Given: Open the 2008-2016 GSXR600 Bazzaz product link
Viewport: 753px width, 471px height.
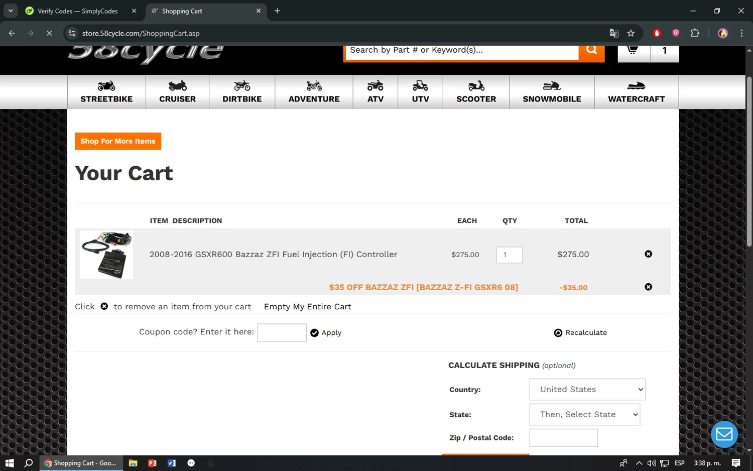Looking at the screenshot, I should tap(273, 255).
